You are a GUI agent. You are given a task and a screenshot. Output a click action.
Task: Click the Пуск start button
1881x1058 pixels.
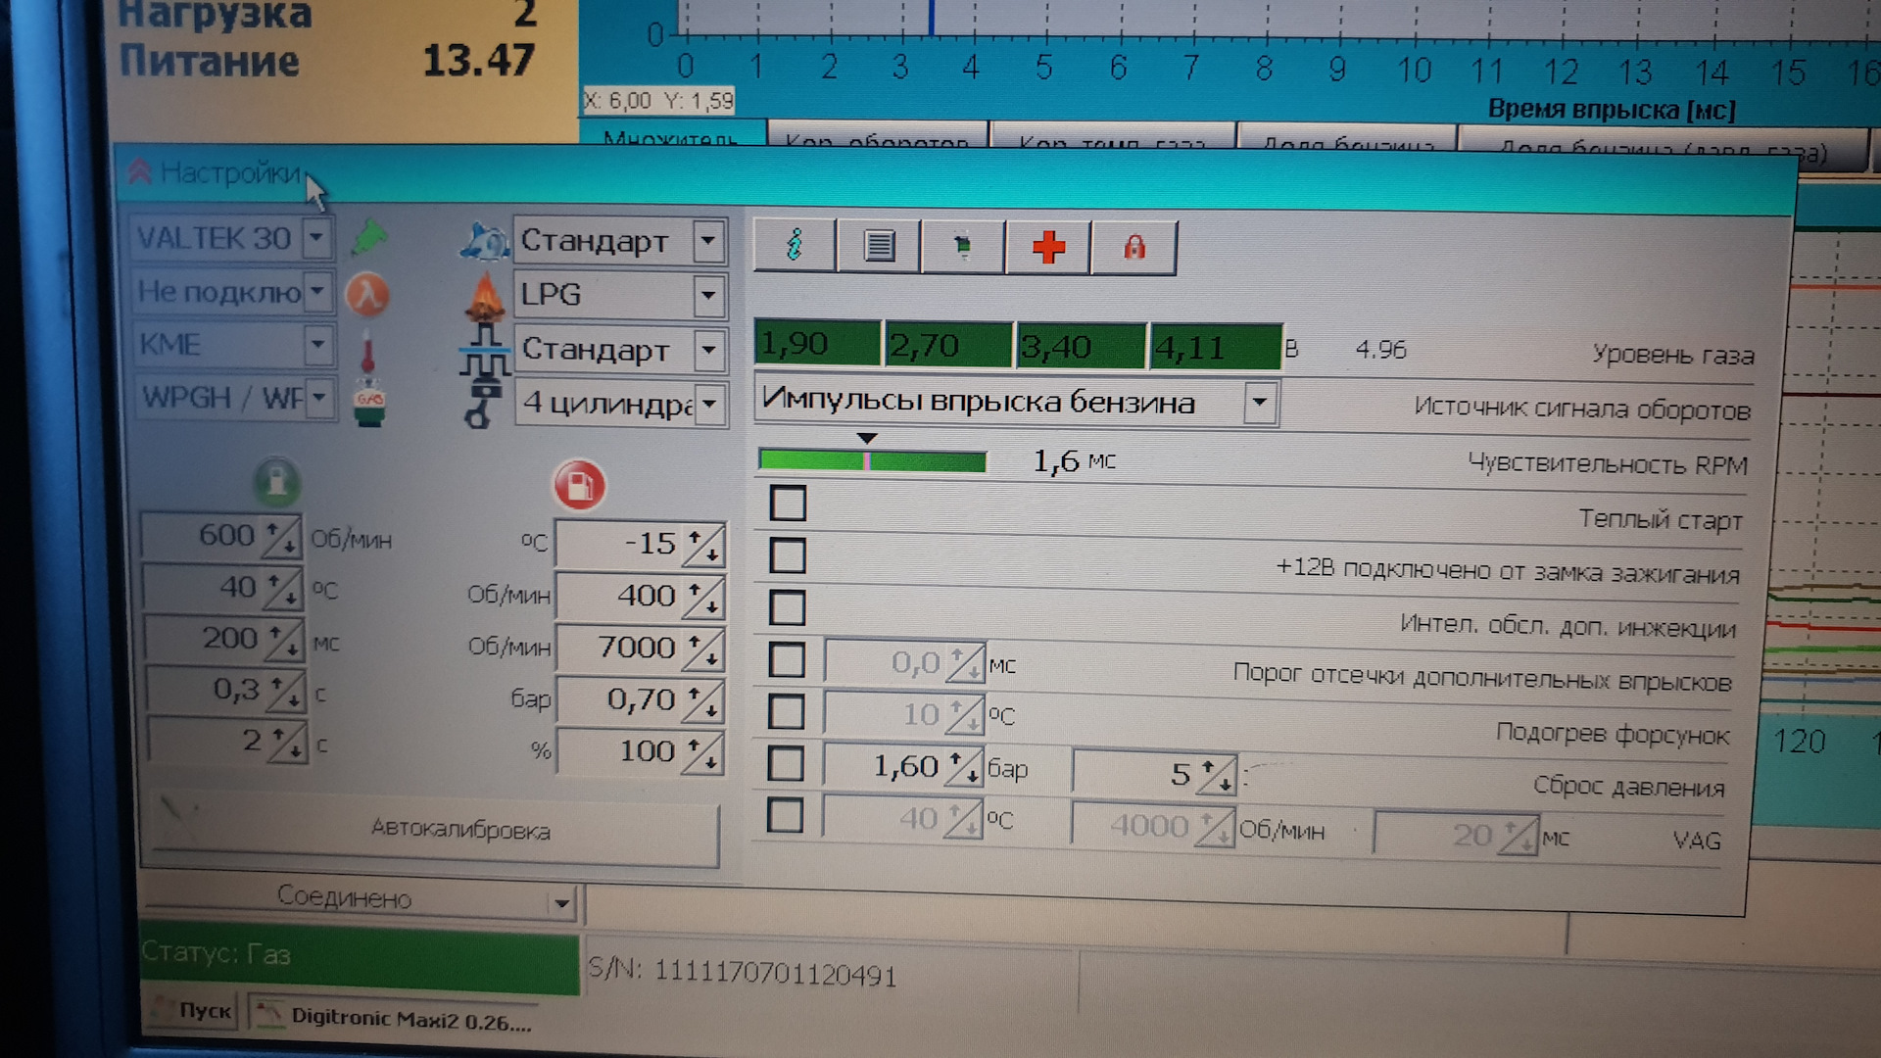193,1010
